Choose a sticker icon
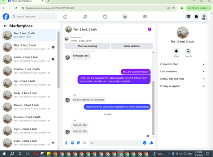The width and height of the screenshot is (213, 157). [78, 143]
